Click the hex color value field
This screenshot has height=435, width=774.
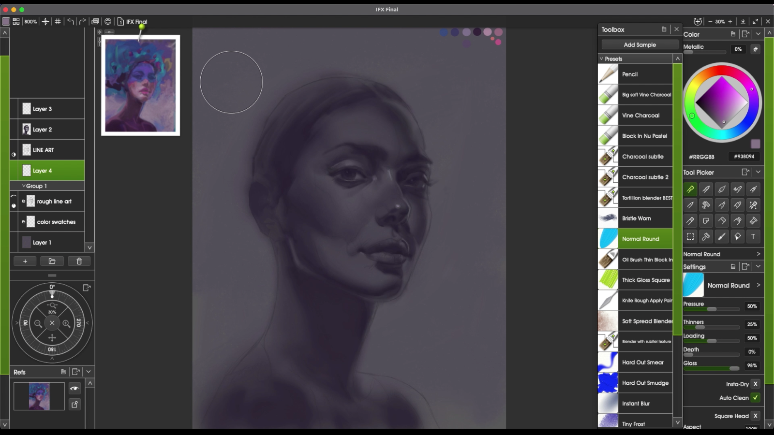(744, 157)
